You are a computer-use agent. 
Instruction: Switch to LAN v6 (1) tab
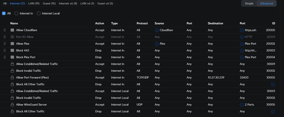pos(87,3)
